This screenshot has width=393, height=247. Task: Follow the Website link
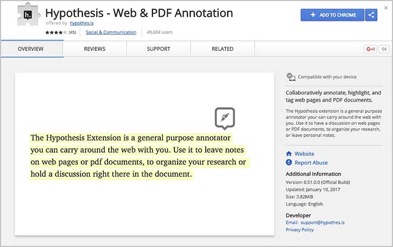coord(304,154)
